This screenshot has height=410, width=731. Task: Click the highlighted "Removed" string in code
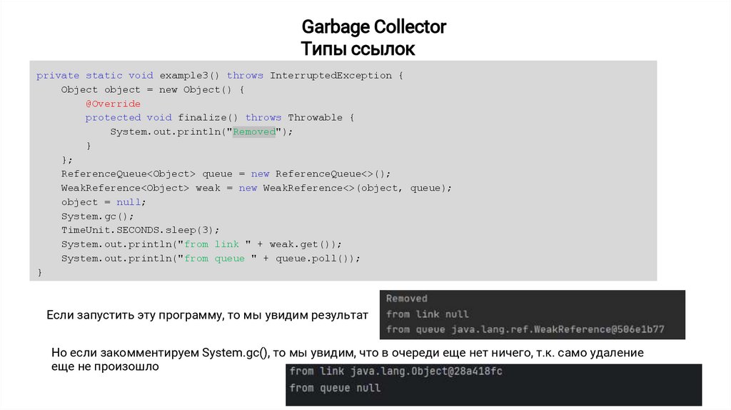click(254, 132)
